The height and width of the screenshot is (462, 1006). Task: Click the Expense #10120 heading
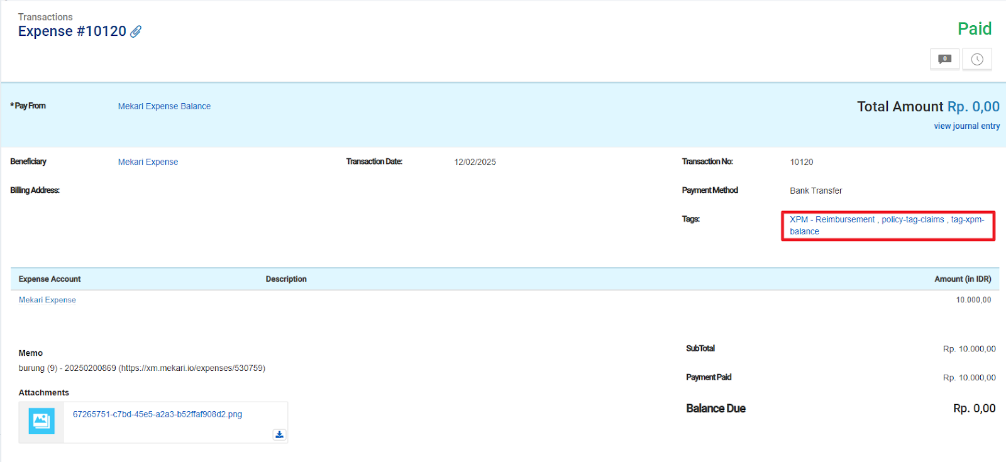point(72,31)
